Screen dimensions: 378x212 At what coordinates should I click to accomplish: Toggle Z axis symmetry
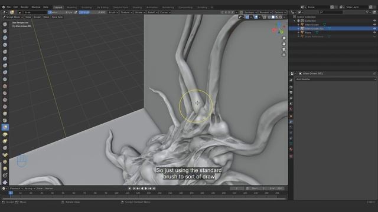pyautogui.click(x=232, y=12)
